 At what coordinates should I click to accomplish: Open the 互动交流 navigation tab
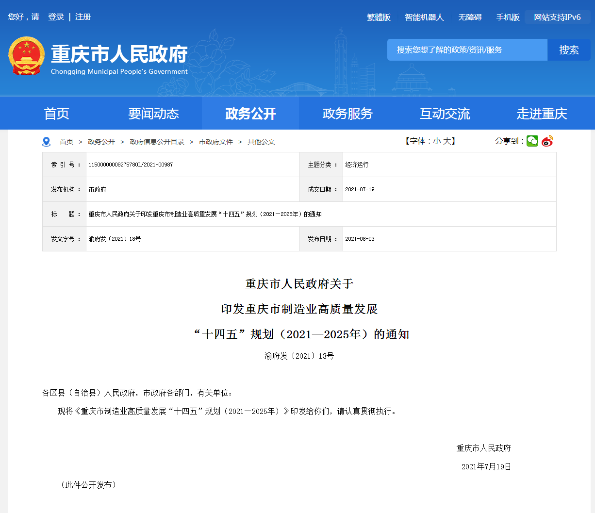coord(445,114)
